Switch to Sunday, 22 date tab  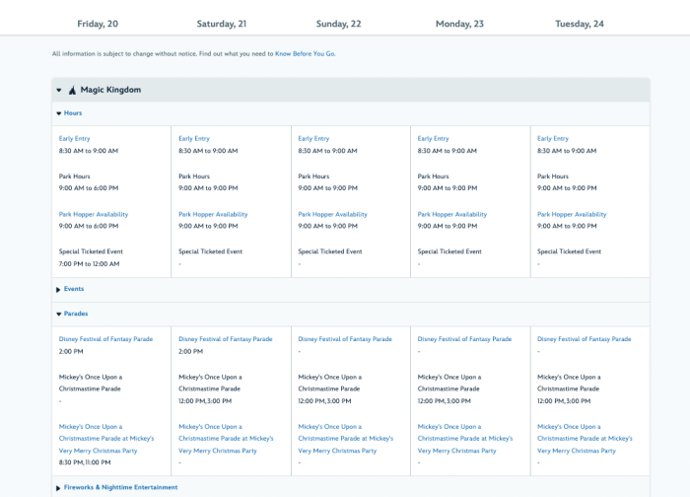[x=339, y=23]
